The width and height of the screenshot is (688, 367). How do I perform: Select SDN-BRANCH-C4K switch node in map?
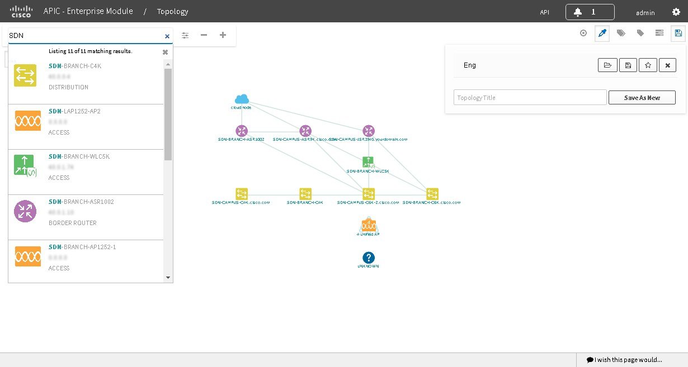(x=305, y=194)
